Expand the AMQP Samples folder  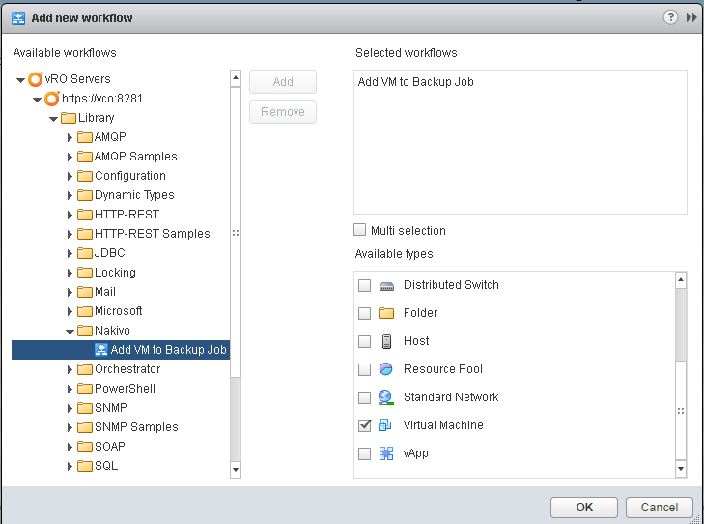pos(70,157)
